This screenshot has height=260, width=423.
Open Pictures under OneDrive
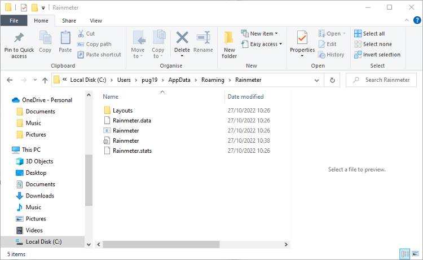point(36,134)
